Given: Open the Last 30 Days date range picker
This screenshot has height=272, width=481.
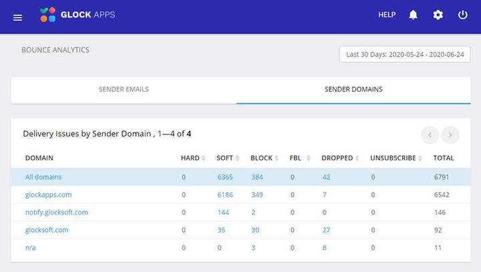Looking at the screenshot, I should pyautogui.click(x=404, y=54).
